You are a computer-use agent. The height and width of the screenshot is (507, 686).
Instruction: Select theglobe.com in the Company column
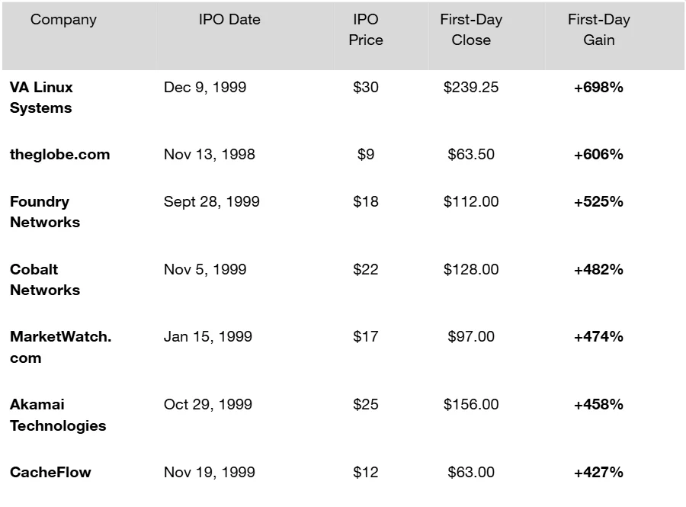click(x=59, y=154)
